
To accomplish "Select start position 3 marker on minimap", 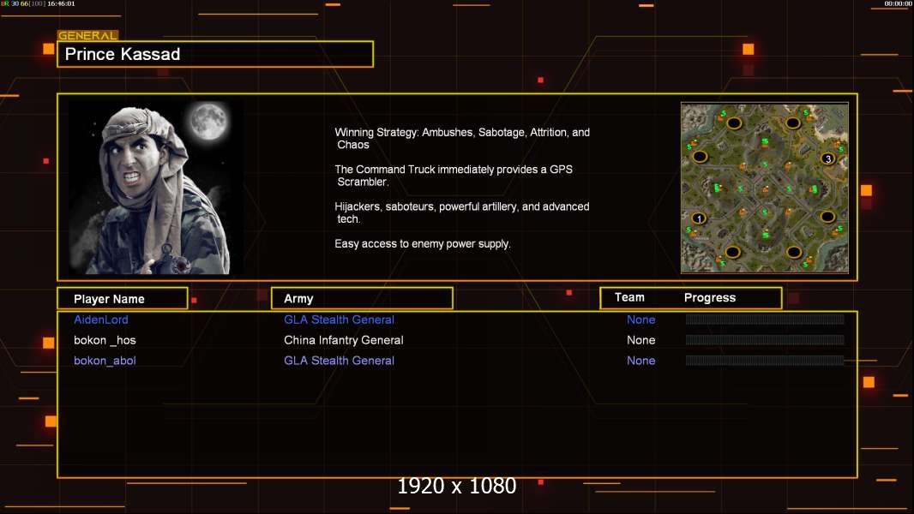I will tap(827, 158).
